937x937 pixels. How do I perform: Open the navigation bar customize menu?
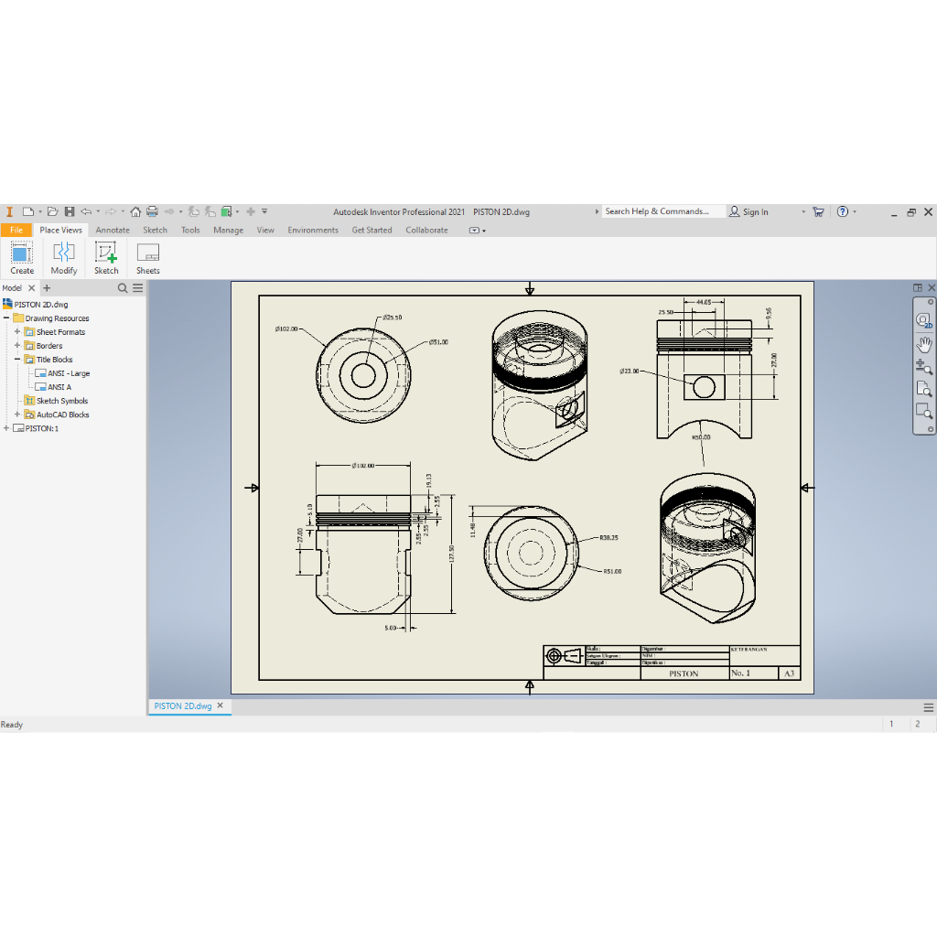point(931,429)
